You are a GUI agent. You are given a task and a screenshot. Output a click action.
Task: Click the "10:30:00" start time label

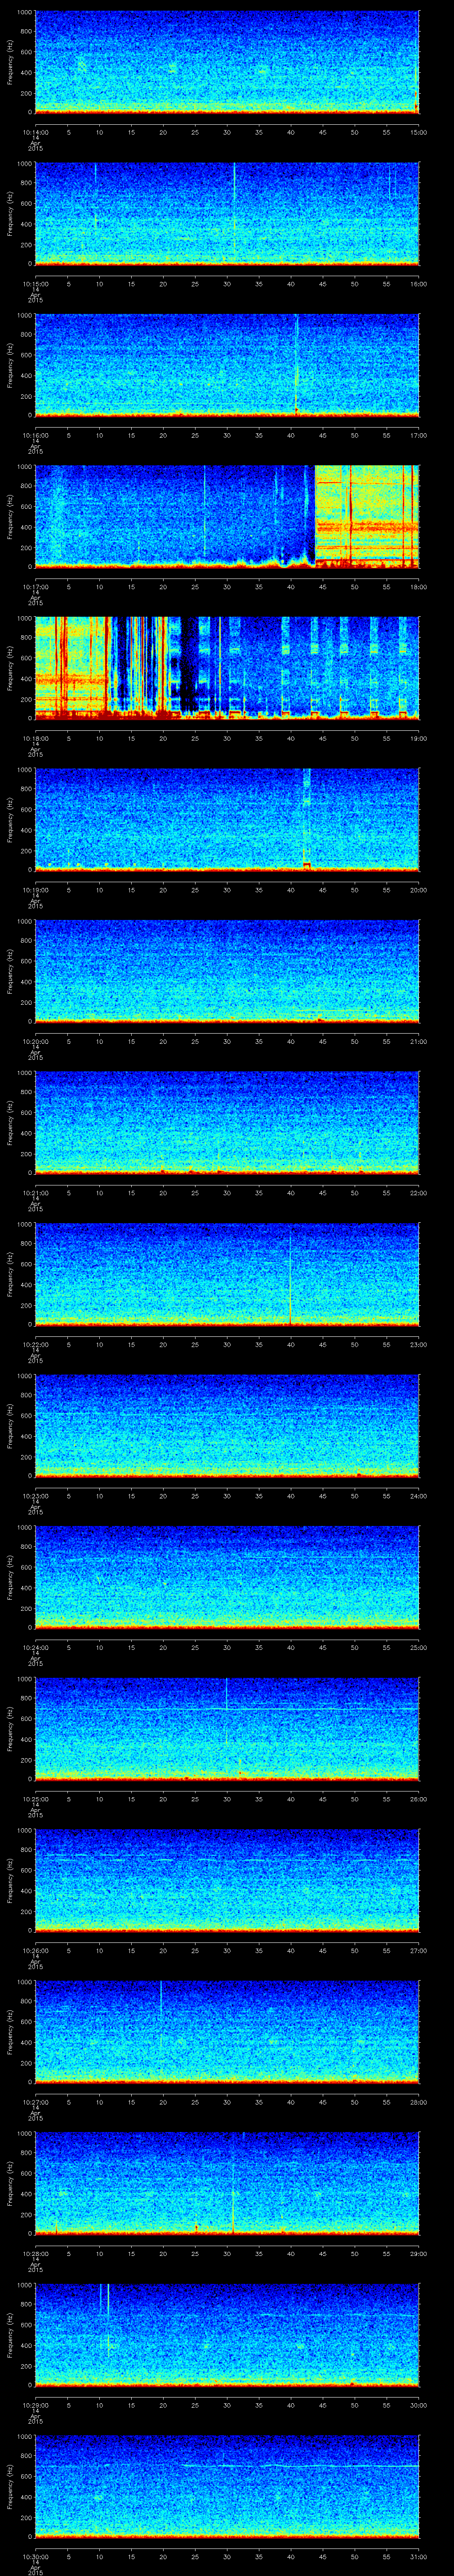[x=35, y=2555]
